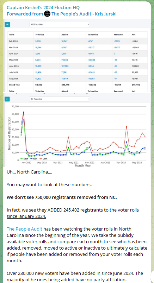Select Aug 2024 To Active value 13,802
The image size is (154, 283).
38,79
